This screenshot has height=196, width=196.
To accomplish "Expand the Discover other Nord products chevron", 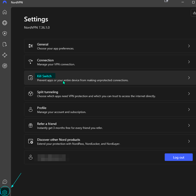I will point(189,141).
